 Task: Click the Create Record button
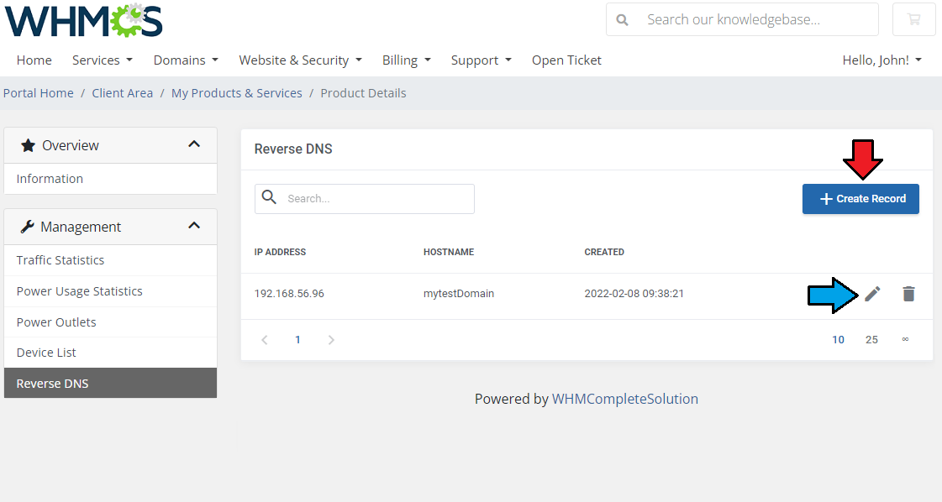(860, 199)
